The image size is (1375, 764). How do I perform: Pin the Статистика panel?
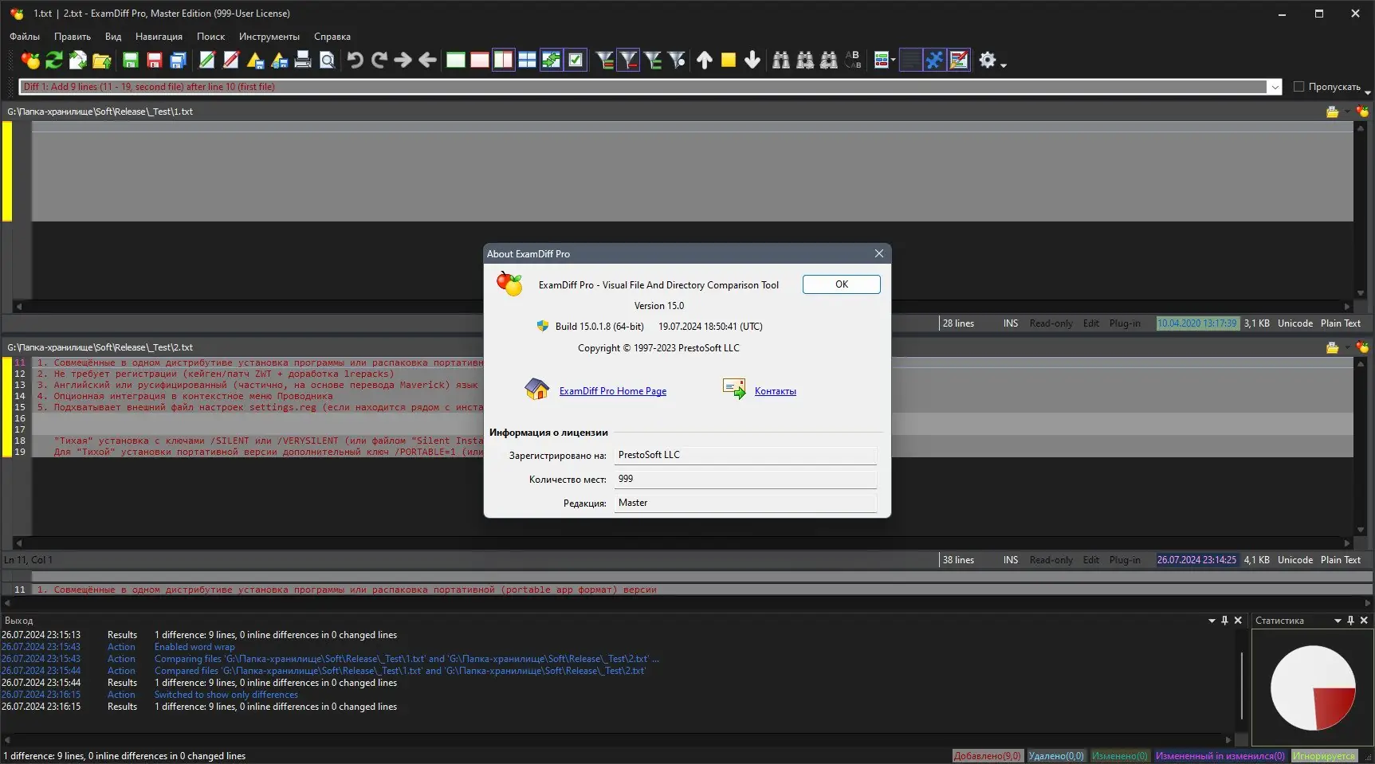(1350, 621)
